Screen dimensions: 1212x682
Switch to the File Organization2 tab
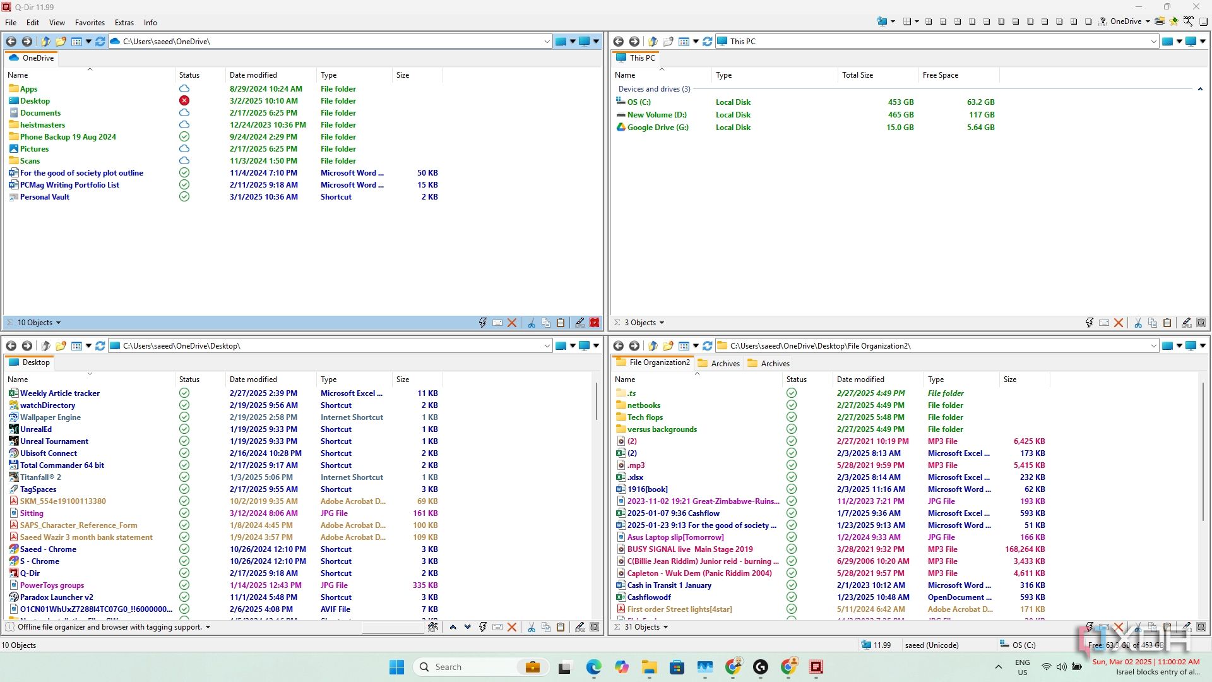(653, 363)
